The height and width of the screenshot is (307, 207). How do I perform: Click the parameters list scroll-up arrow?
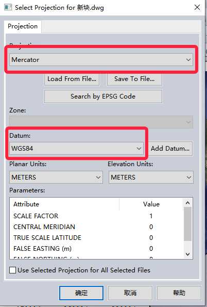click(187, 203)
